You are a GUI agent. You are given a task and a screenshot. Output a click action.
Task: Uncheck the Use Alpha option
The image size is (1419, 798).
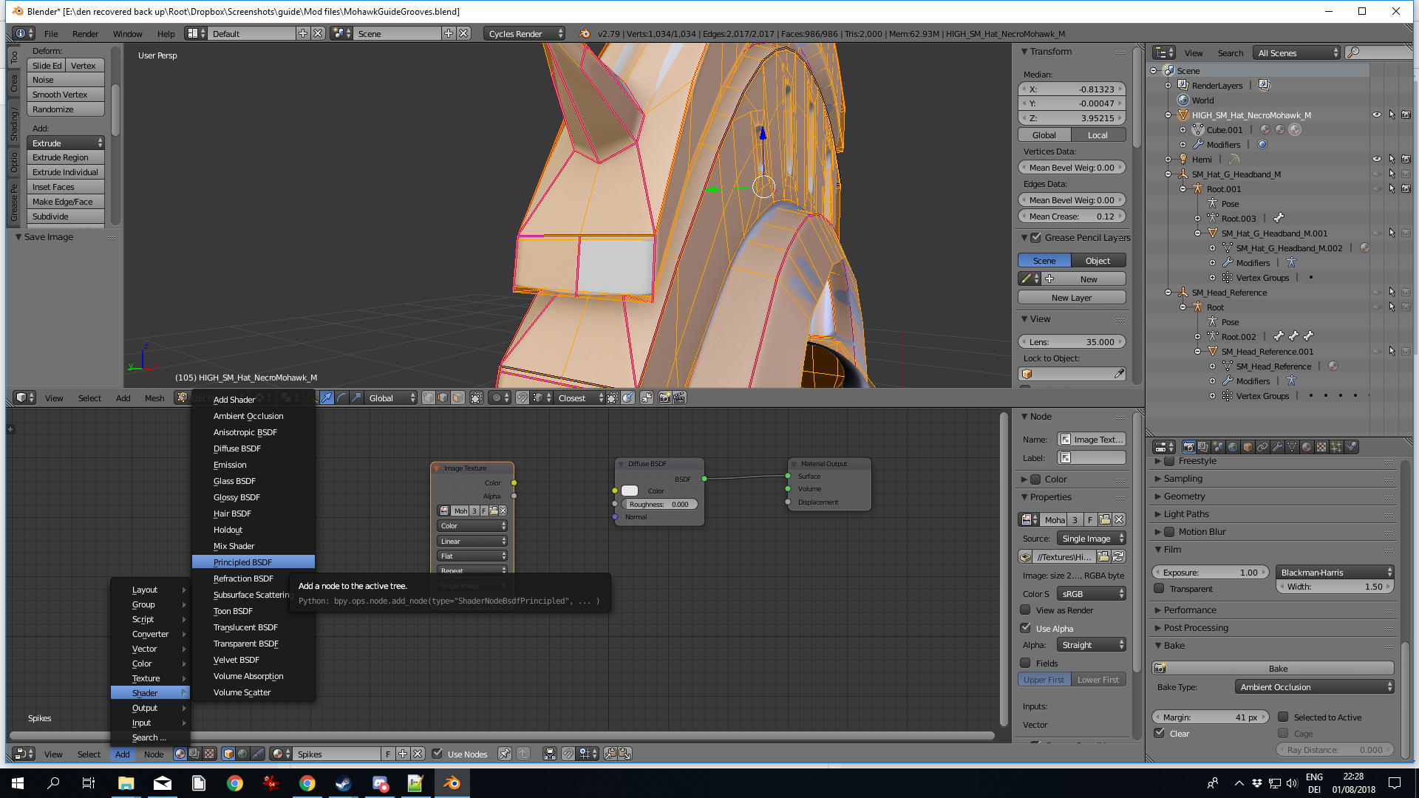[x=1026, y=629]
